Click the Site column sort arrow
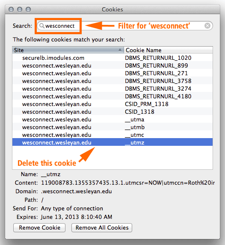Screen dimensions: 225x245 tap(120, 50)
